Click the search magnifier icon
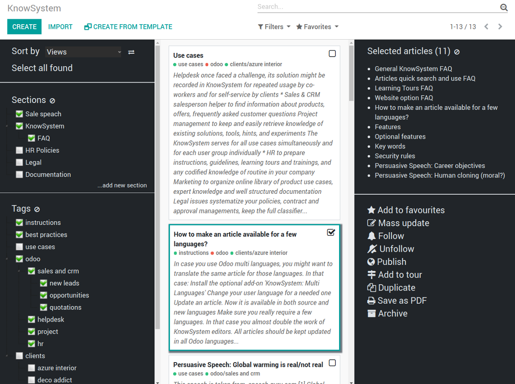Image resolution: width=515 pixels, height=384 pixels. pos(504,7)
